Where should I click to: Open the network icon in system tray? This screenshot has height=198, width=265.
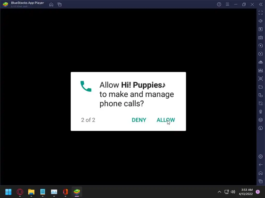226,192
